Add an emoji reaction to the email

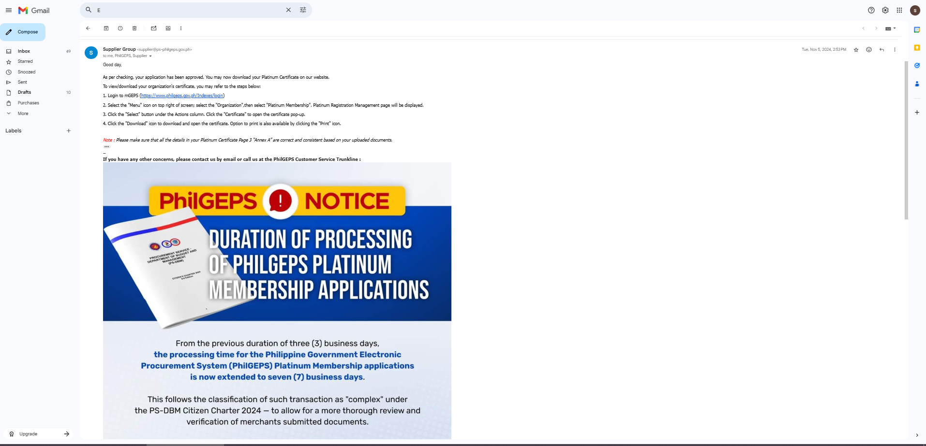868,50
